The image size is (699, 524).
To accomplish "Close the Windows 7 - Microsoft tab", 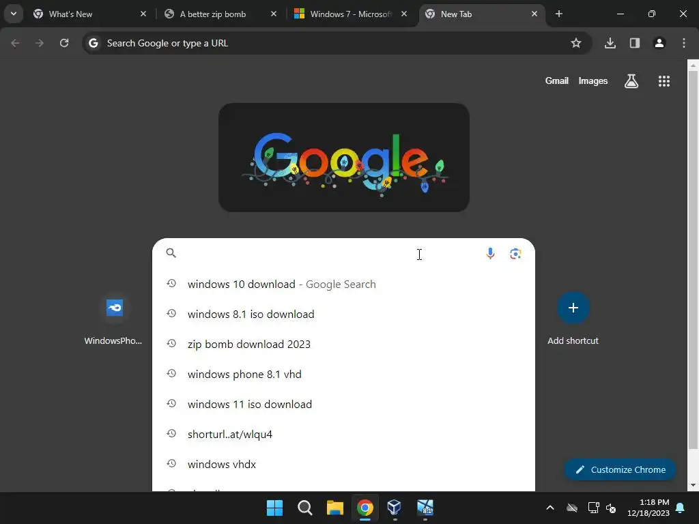I will click(404, 14).
